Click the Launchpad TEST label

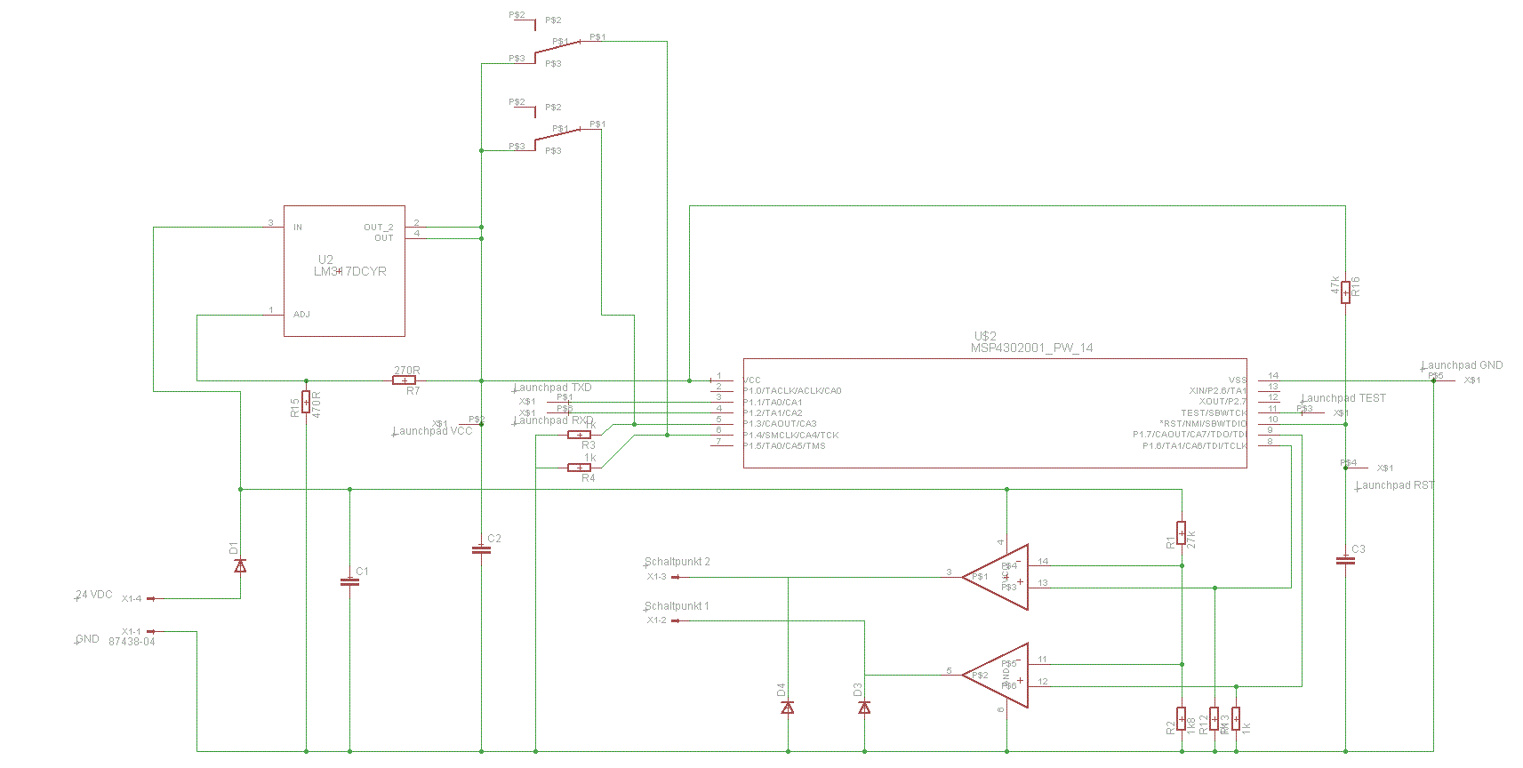[1343, 398]
